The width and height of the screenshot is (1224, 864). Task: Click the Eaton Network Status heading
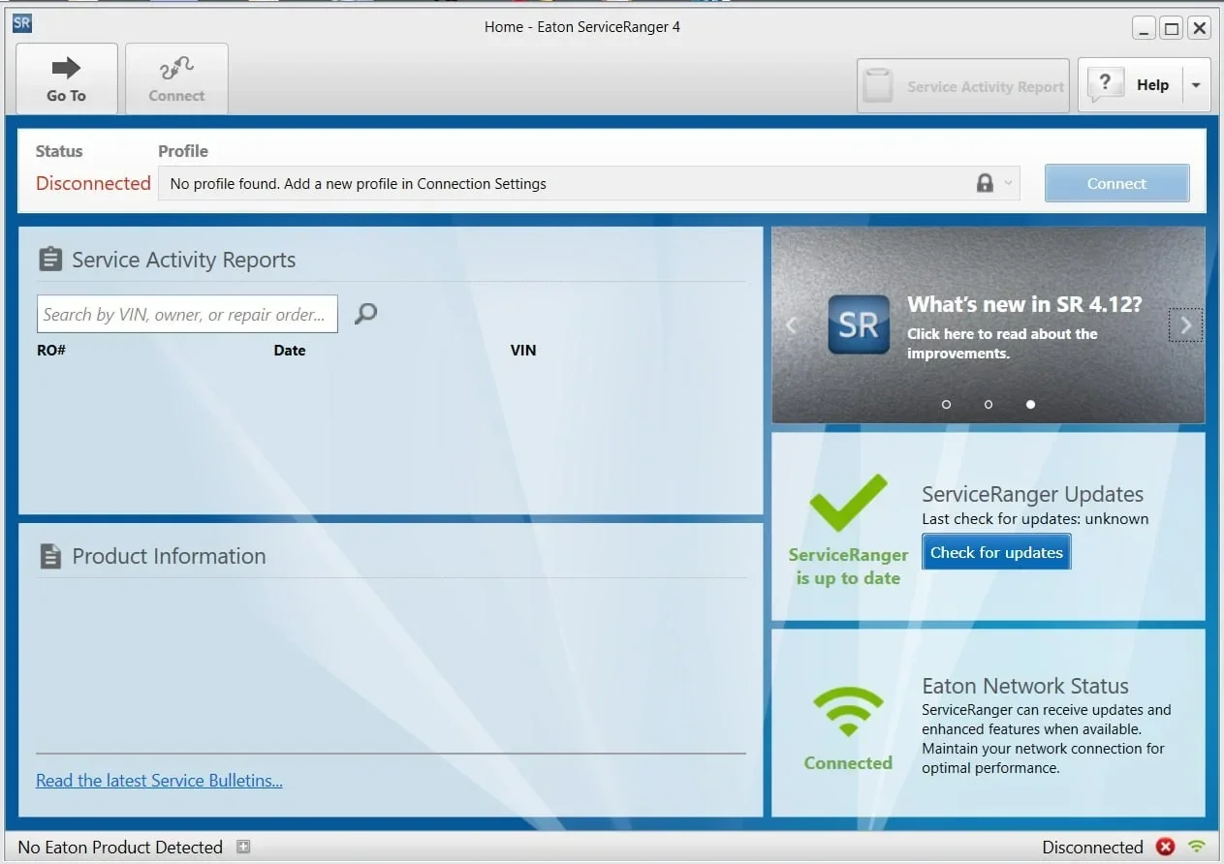(x=1025, y=686)
